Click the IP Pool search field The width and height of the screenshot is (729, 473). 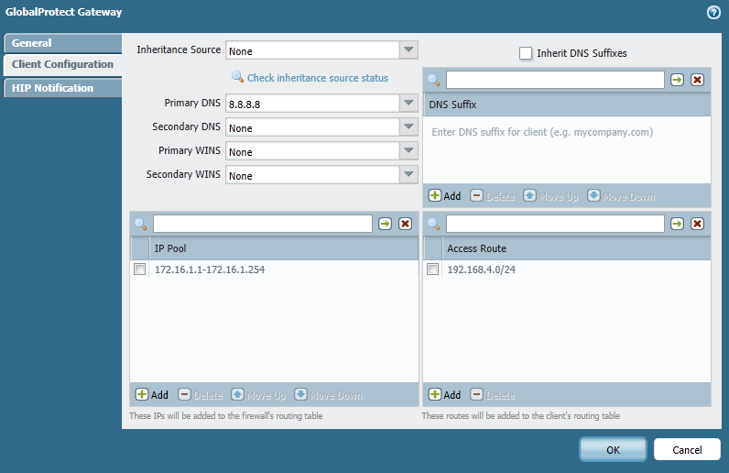pos(263,224)
